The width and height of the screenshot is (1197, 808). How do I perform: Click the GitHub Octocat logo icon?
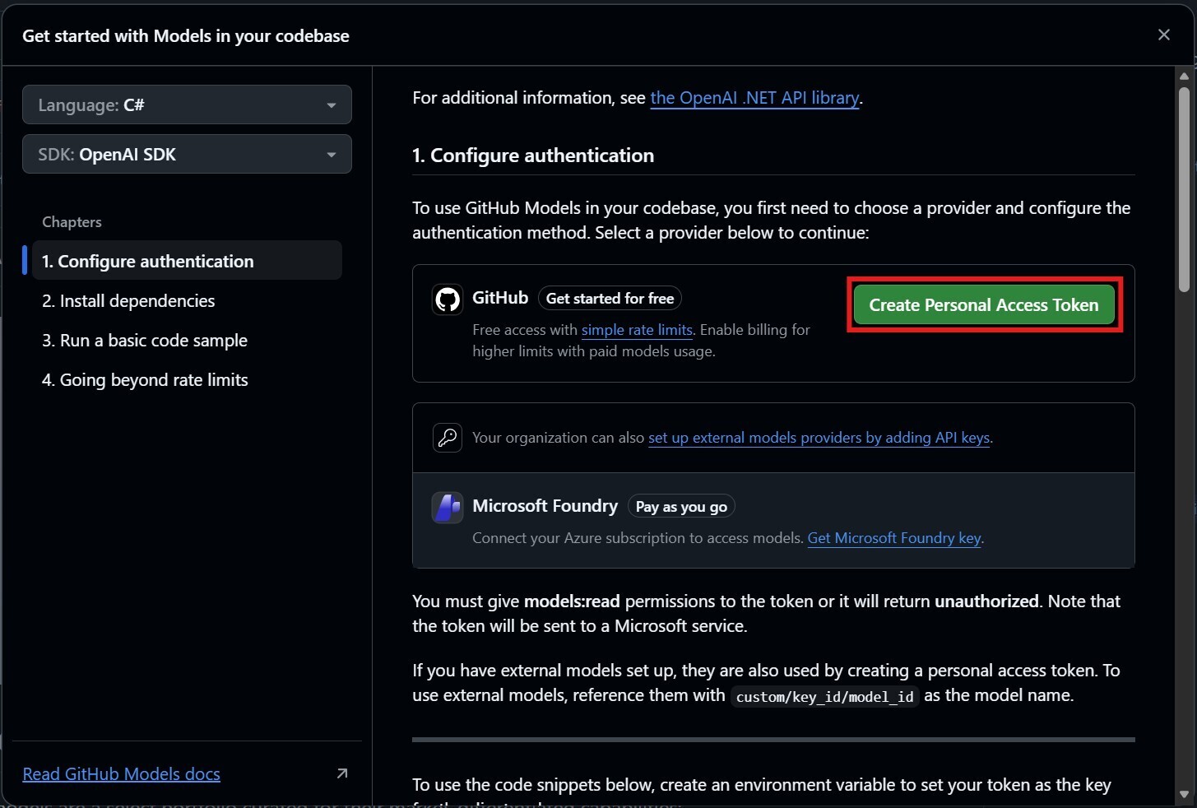coord(448,300)
